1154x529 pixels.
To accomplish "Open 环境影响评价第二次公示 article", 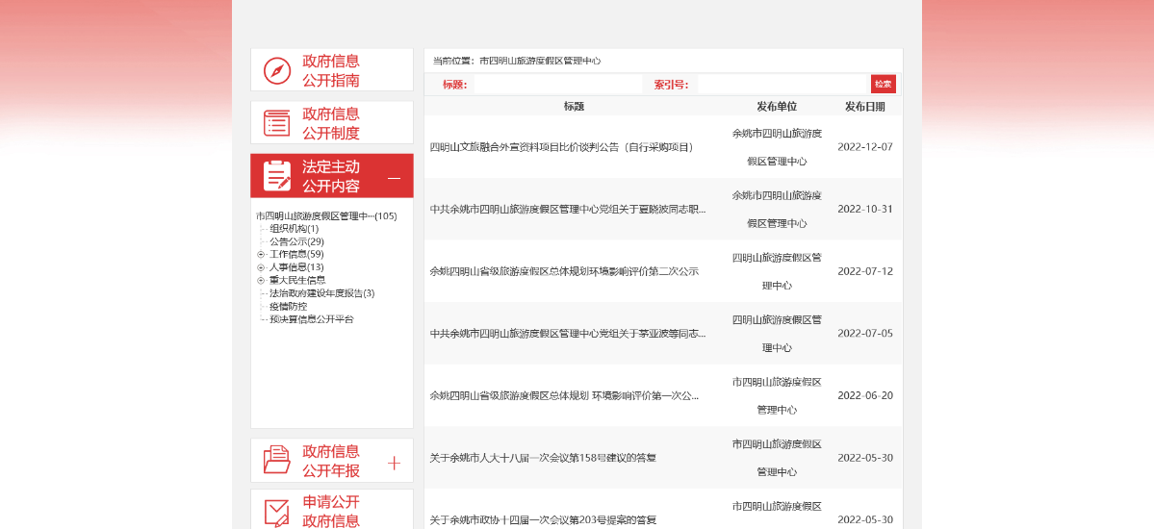I will point(565,271).
